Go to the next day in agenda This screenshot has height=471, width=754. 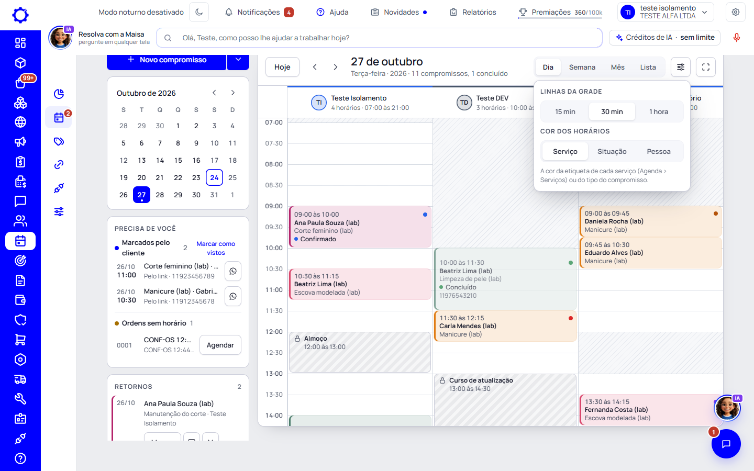click(336, 67)
